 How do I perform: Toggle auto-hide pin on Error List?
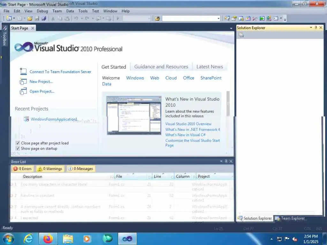(226, 161)
